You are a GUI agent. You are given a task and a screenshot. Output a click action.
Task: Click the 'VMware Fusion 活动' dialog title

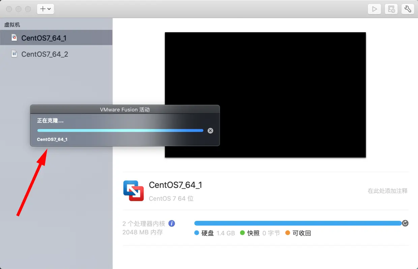[125, 110]
